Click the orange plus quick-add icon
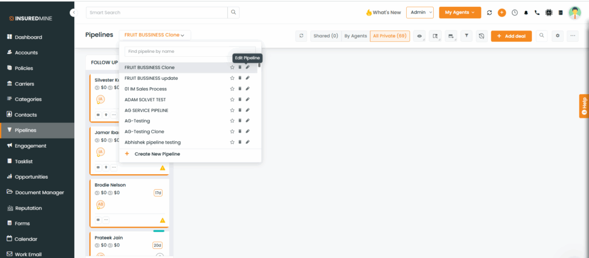 [502, 13]
